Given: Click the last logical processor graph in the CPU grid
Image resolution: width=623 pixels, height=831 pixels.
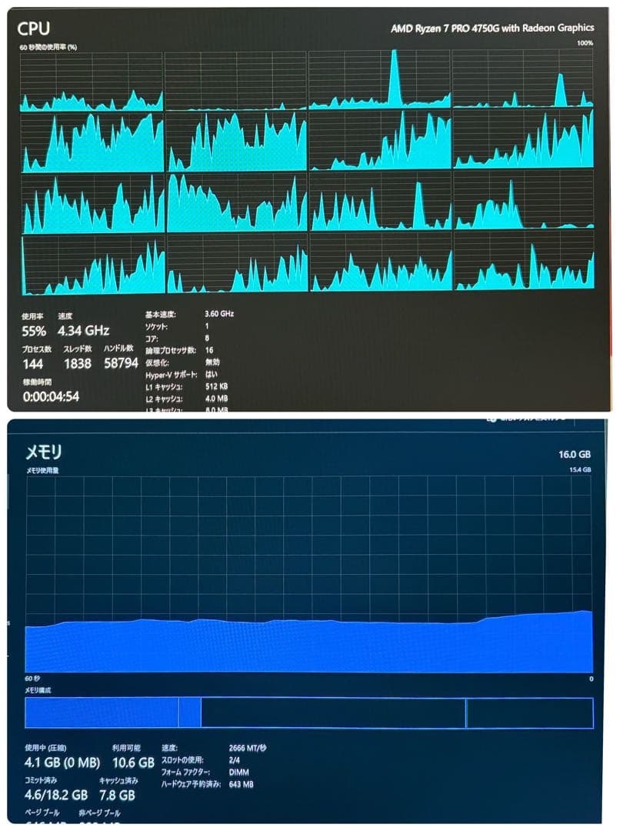Looking at the screenshot, I should point(524,262).
